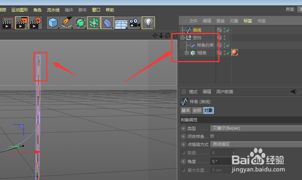The width and height of the screenshot is (302, 180).
Task: Click animation circle next to 点插值方式
Action: [183, 144]
